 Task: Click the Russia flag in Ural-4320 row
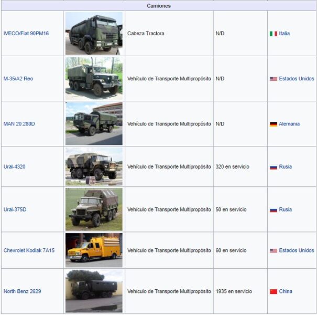click(274, 167)
